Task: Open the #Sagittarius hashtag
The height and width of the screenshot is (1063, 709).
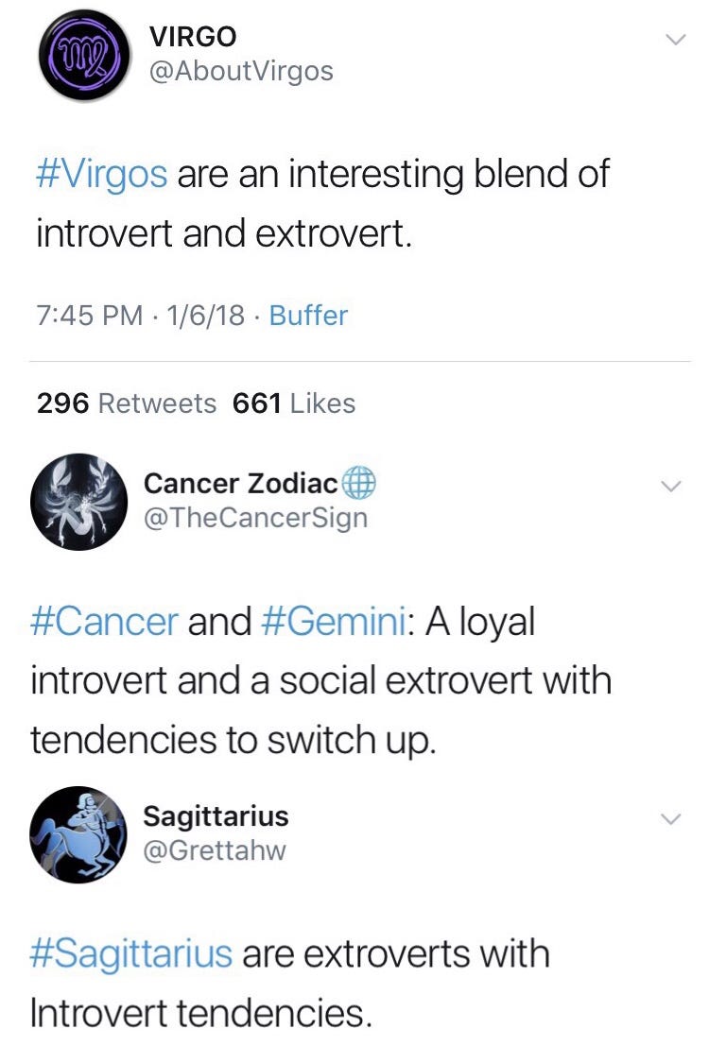Action: click(x=131, y=953)
